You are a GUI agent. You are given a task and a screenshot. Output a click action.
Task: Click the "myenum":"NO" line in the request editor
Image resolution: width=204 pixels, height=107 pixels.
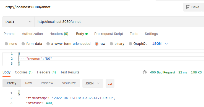point(39,59)
